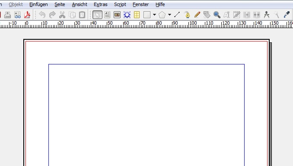
Task: Activate the Bezier curve pen tool
Action: click(187, 15)
